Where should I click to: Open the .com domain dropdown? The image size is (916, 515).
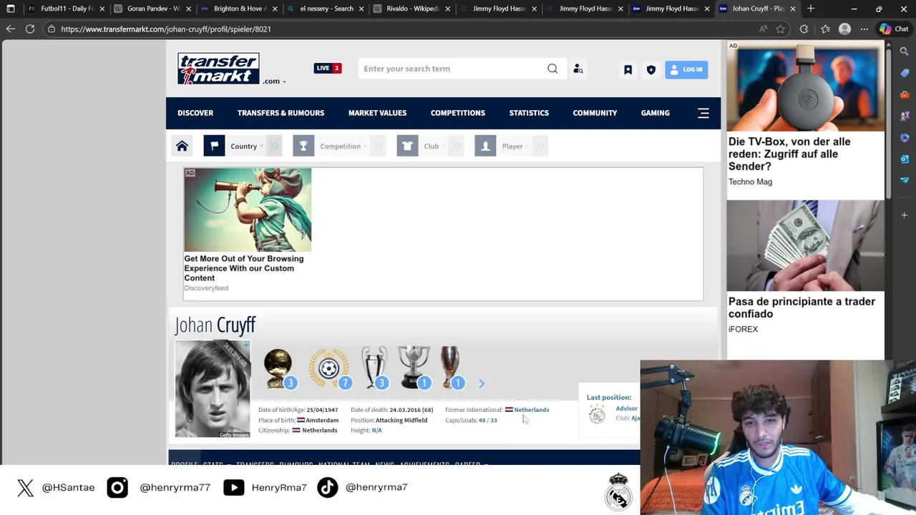tap(274, 81)
